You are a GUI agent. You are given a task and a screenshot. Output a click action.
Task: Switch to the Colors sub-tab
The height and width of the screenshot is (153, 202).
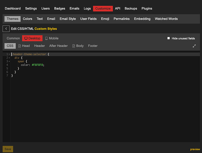(x=28, y=19)
